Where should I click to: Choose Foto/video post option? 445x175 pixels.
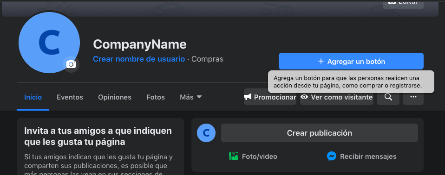[253, 156]
